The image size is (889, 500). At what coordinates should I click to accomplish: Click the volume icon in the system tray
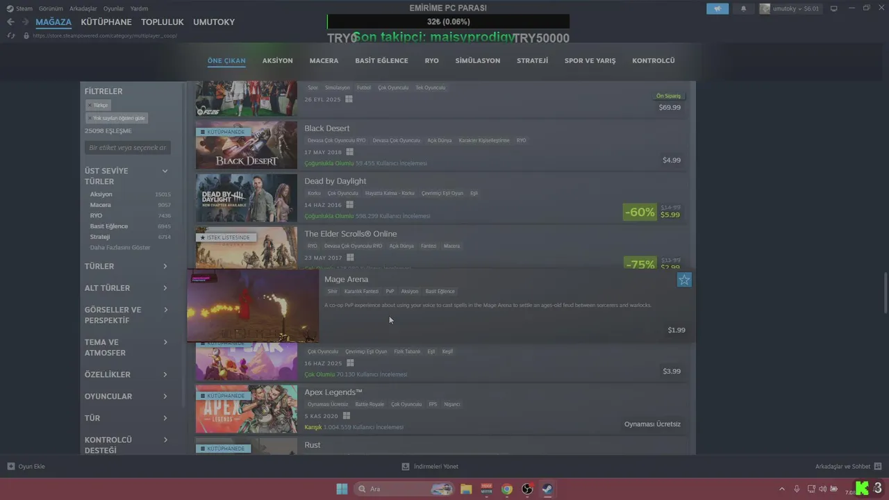pos(822,489)
